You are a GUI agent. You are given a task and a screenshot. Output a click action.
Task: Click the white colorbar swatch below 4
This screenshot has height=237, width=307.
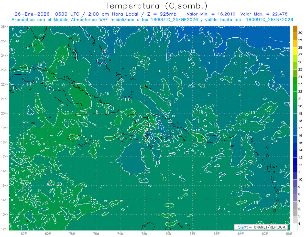coord(295,227)
